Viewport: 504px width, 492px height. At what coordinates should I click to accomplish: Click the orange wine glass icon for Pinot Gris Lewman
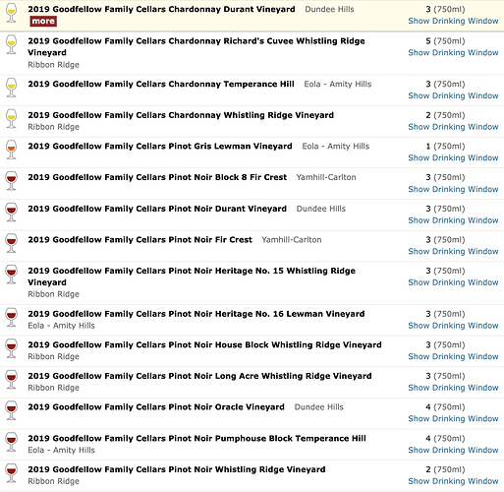(x=11, y=150)
